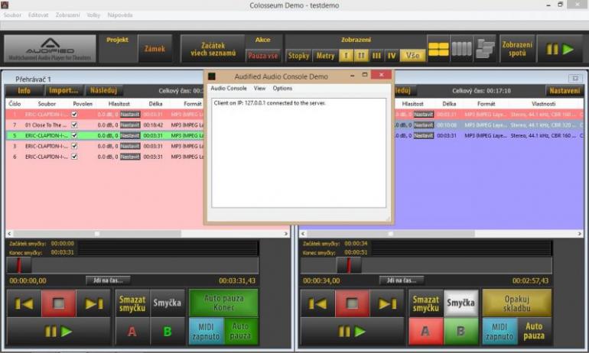The image size is (589, 353).
Task: Toggle display group I button
Action: (346, 56)
